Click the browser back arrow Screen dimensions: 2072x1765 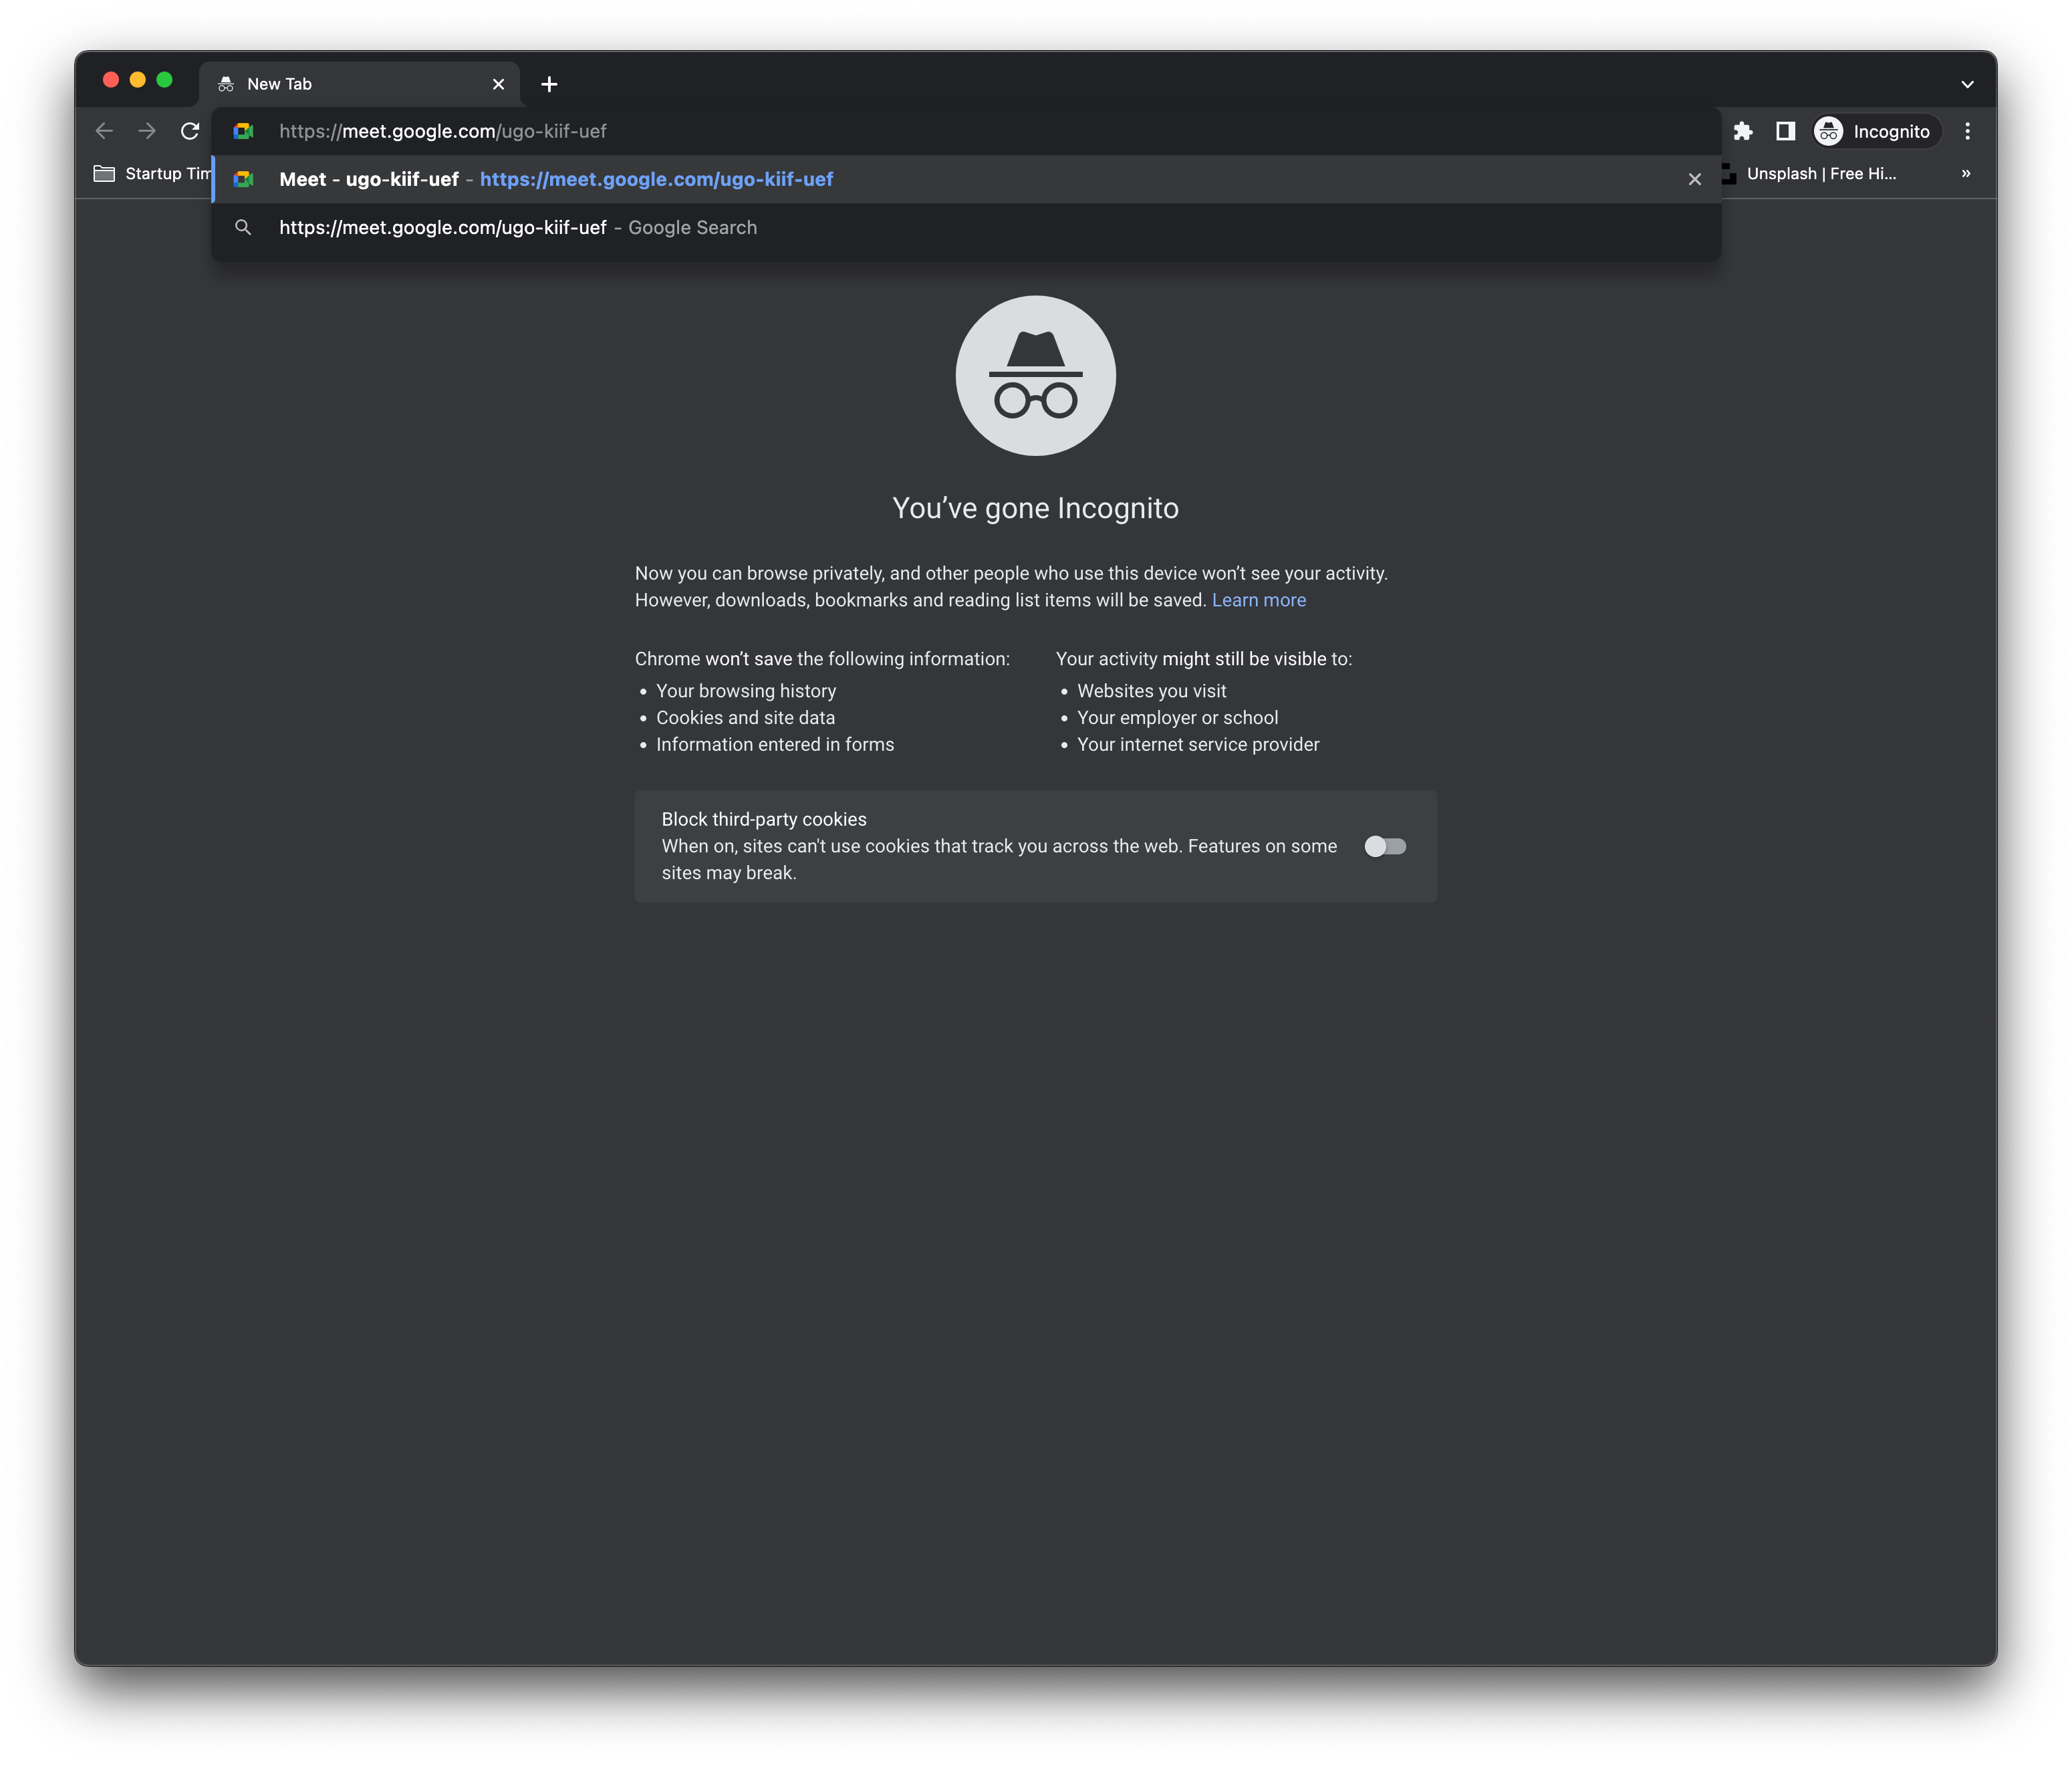click(104, 131)
